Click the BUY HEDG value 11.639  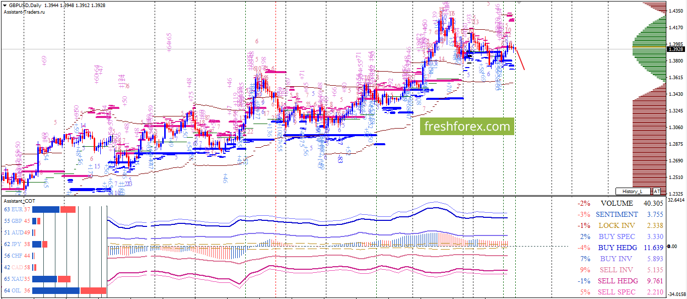tap(653, 248)
